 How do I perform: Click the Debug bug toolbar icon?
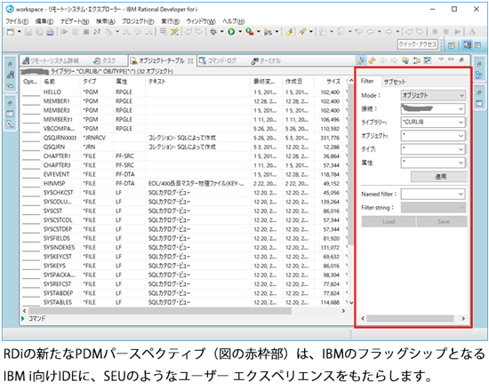213,31
